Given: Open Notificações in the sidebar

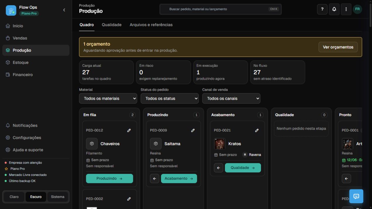Looking at the screenshot, I should (36, 125).
